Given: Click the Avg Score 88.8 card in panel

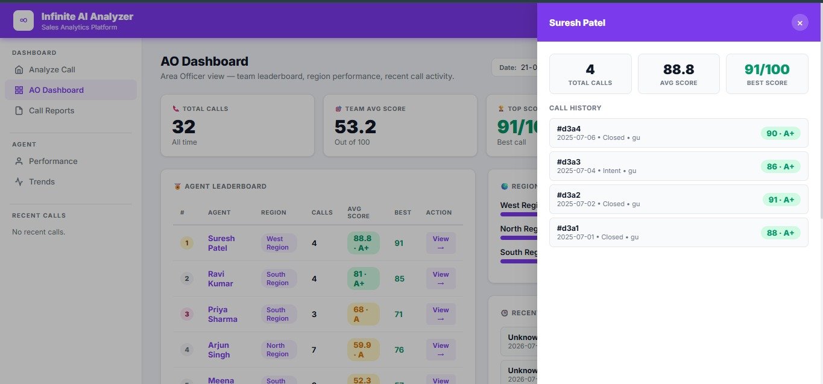Looking at the screenshot, I should (x=678, y=74).
